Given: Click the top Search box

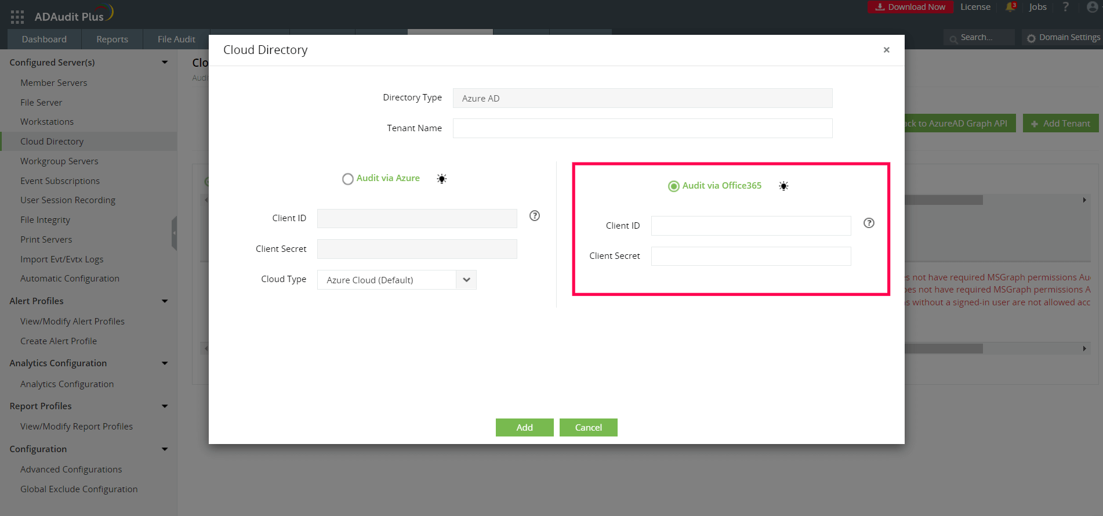Looking at the screenshot, I should pyautogui.click(x=980, y=37).
